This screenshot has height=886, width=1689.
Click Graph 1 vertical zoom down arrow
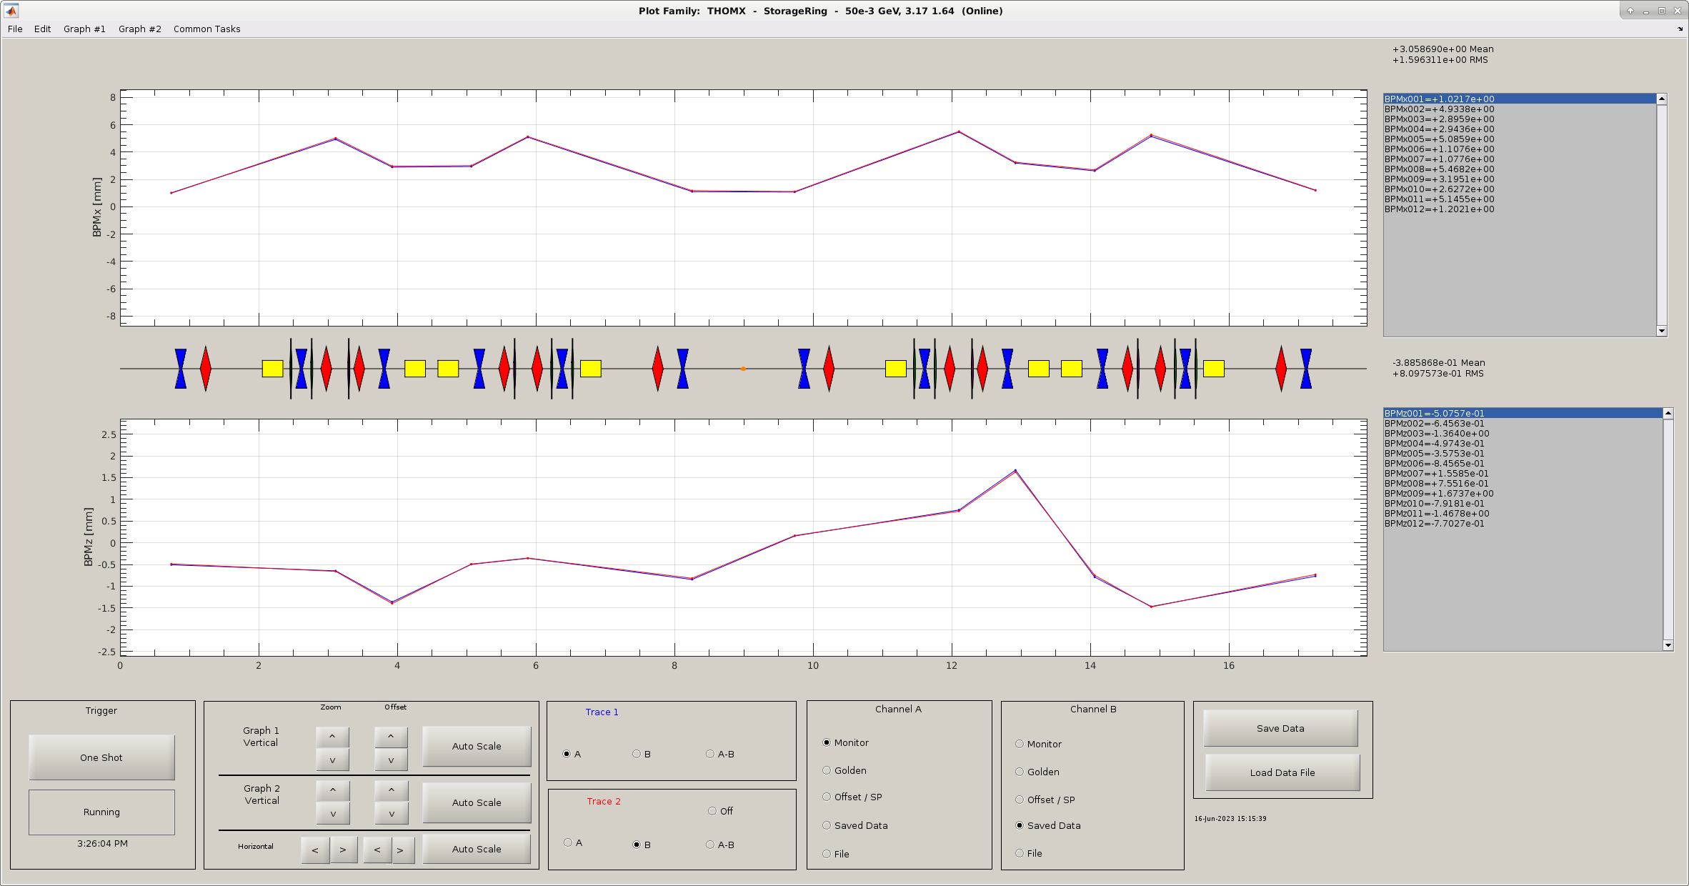(332, 760)
